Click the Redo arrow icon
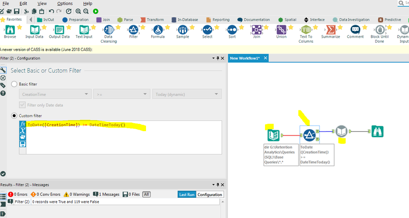409x218 pixels. (x=59, y=11)
